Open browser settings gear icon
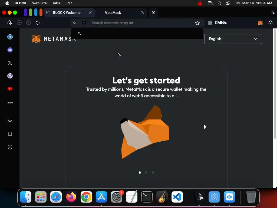 271,23
